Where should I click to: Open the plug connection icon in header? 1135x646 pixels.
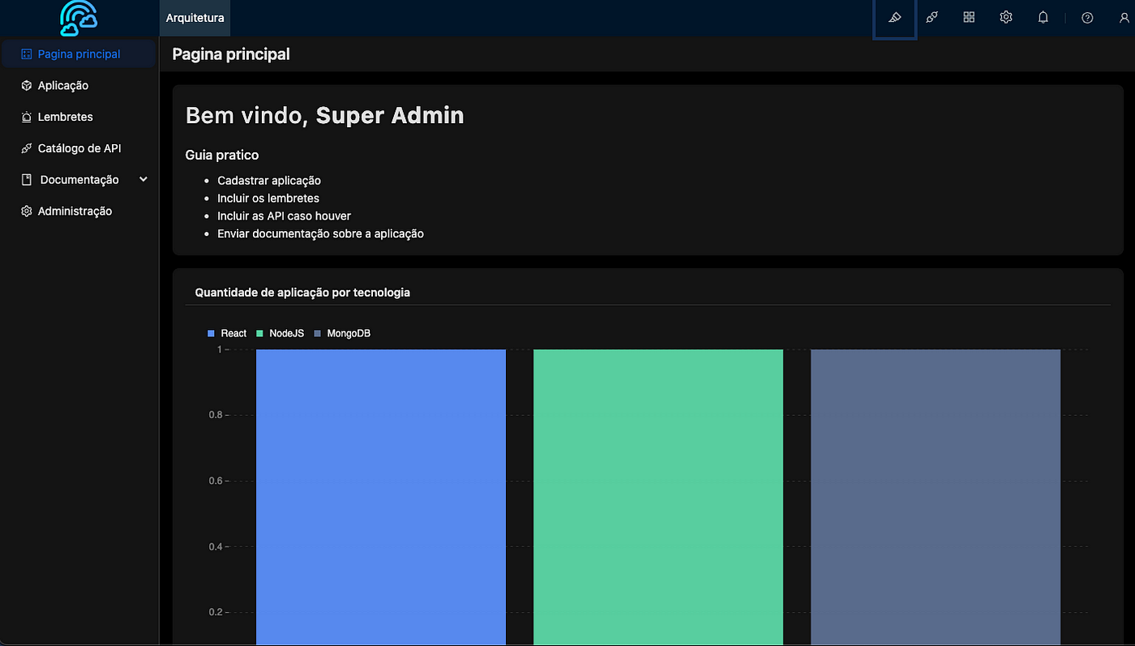pos(932,17)
